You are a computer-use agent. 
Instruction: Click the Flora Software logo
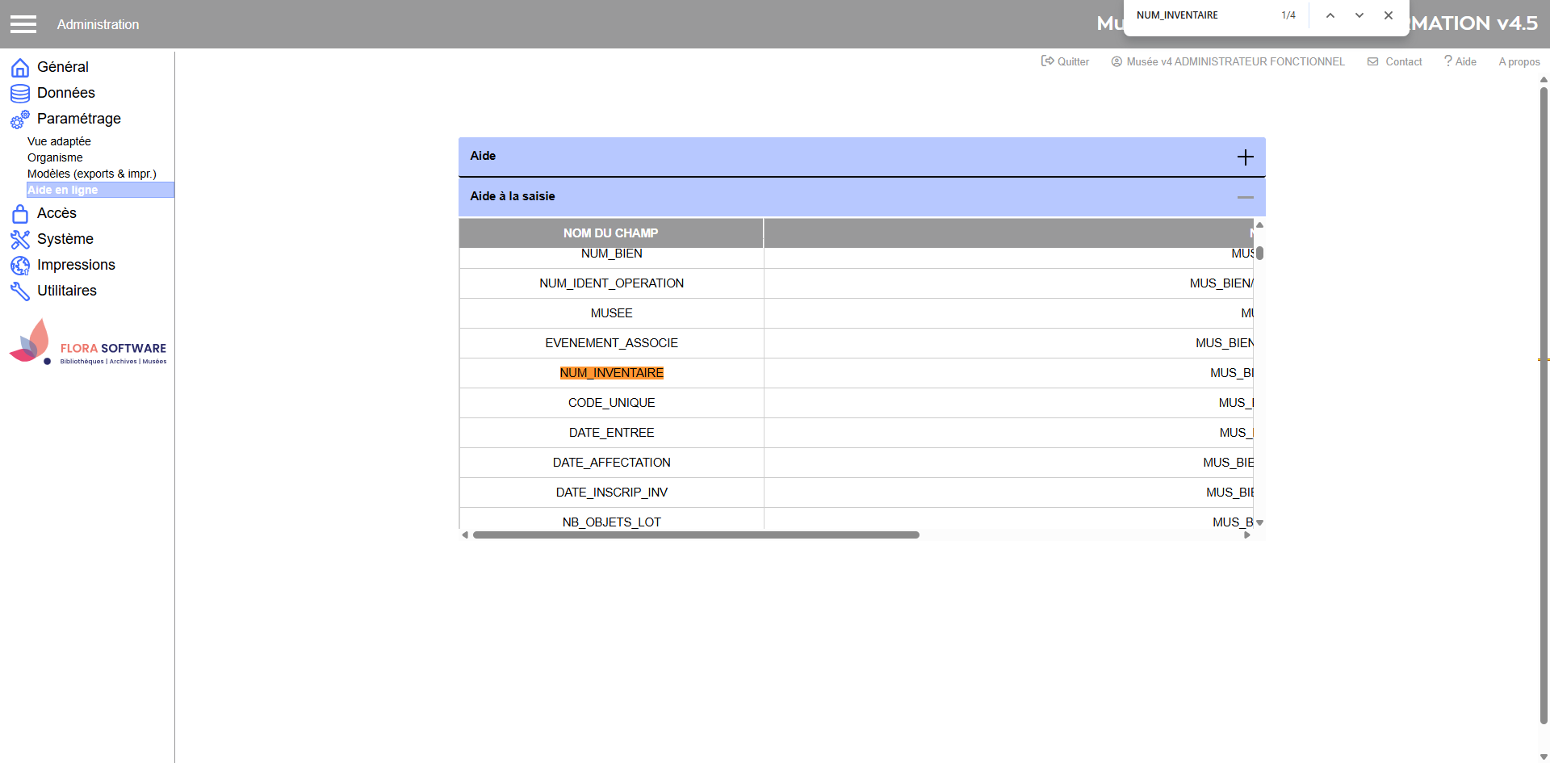(87, 342)
